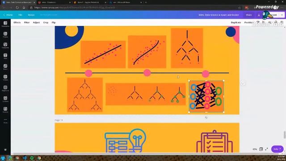The image size is (286, 161).
Task: Open the Templates panel in sidebar
Action: point(5,24)
